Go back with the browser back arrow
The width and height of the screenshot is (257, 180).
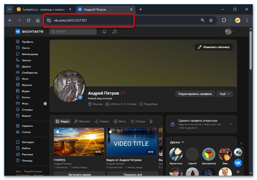pyautogui.click(x=10, y=20)
